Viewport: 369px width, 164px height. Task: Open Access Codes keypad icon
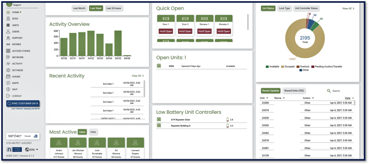click(8, 51)
